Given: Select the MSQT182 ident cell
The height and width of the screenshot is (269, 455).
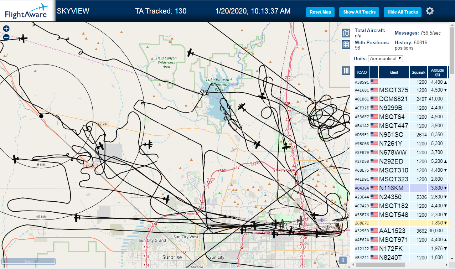Looking at the screenshot, I should coord(394,206).
